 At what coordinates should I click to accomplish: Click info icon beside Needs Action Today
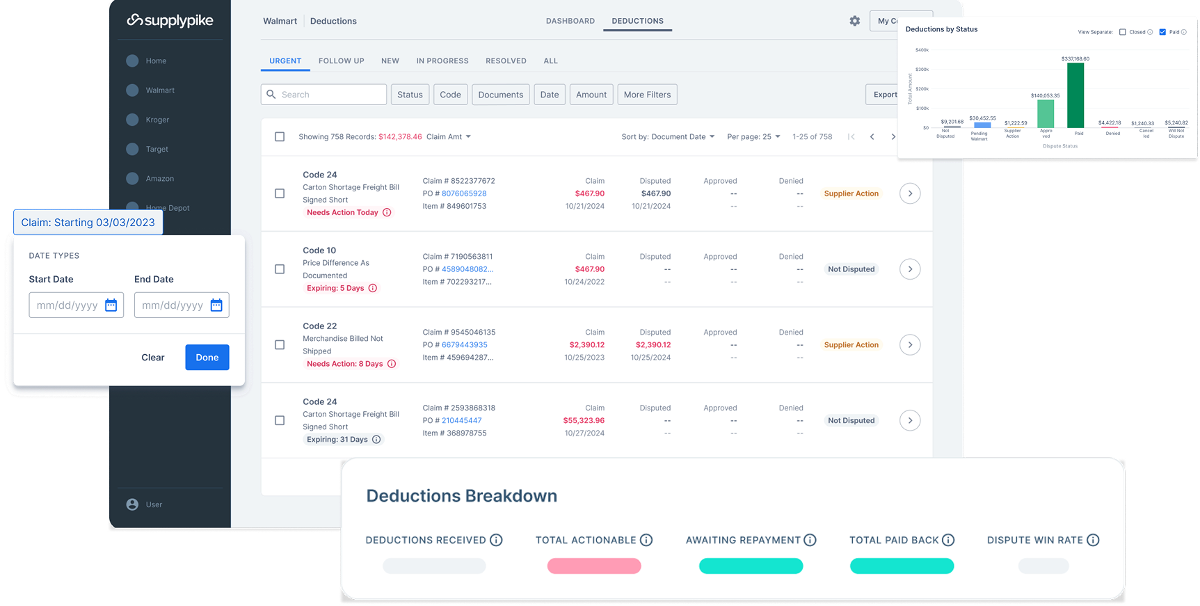[387, 213]
